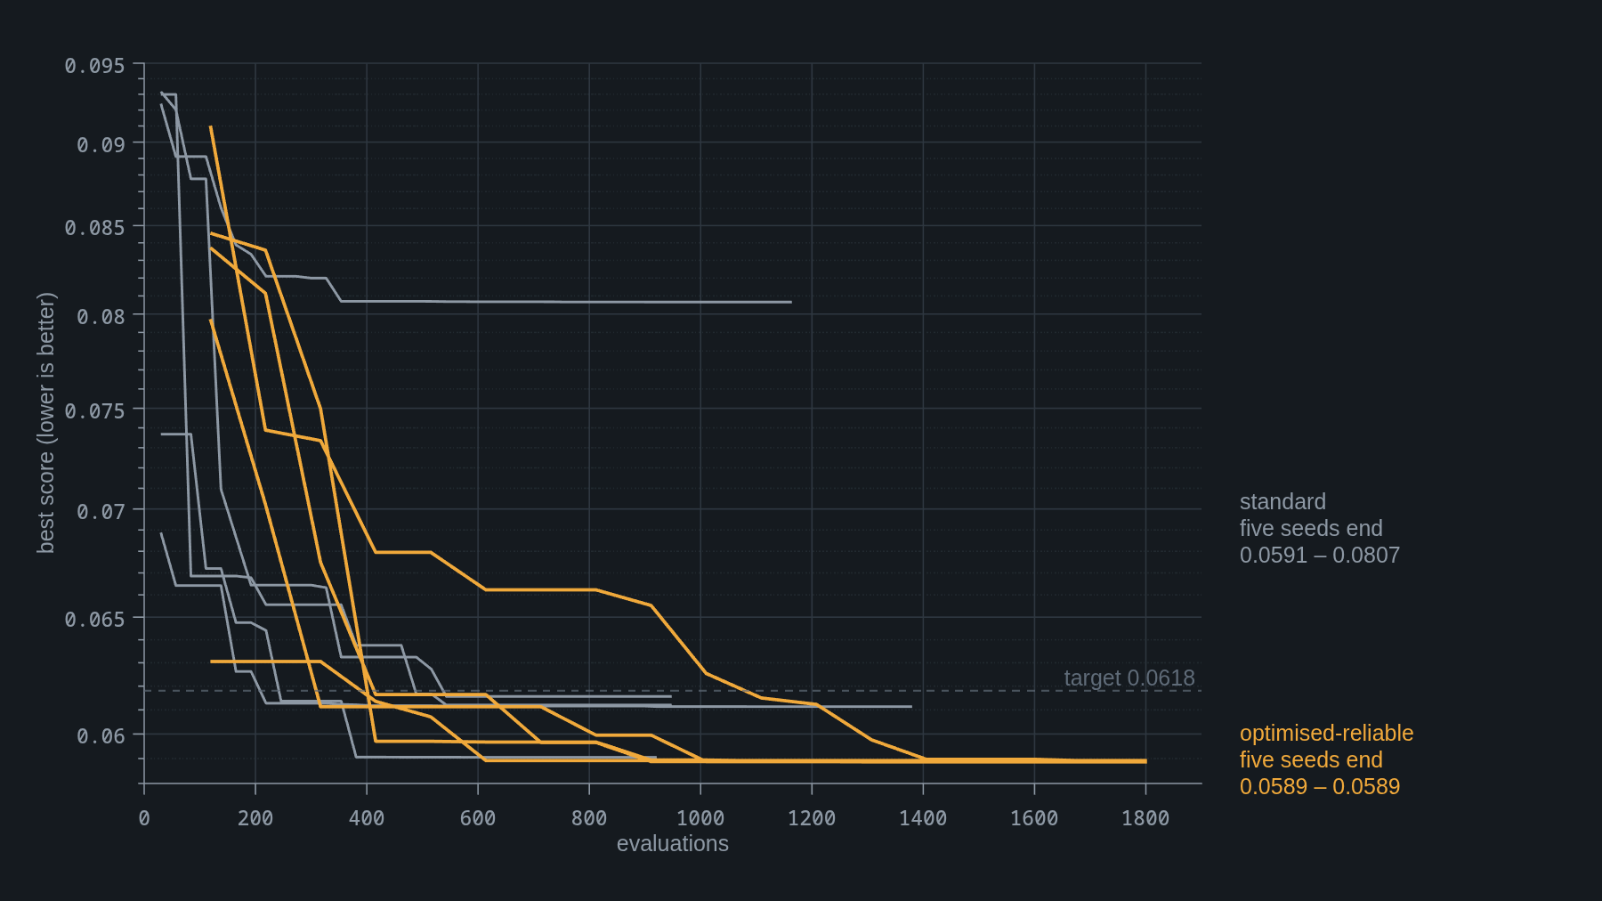The width and height of the screenshot is (1602, 901).
Task: Click the grey plateau line near 0.0807
Action: [566, 302]
